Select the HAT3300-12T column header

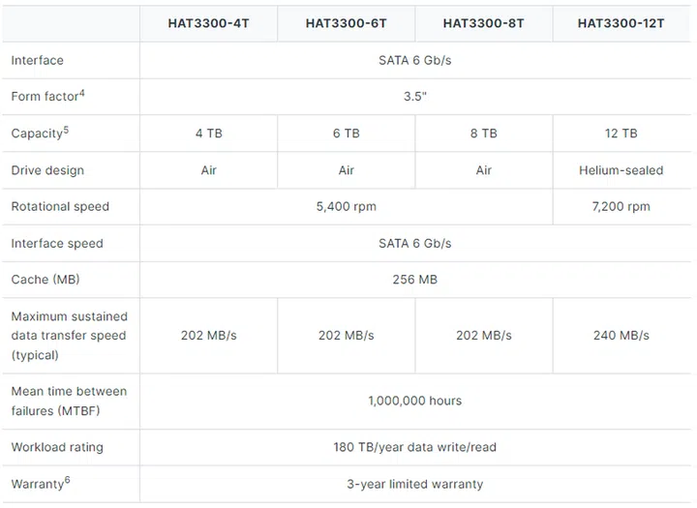coord(621,23)
